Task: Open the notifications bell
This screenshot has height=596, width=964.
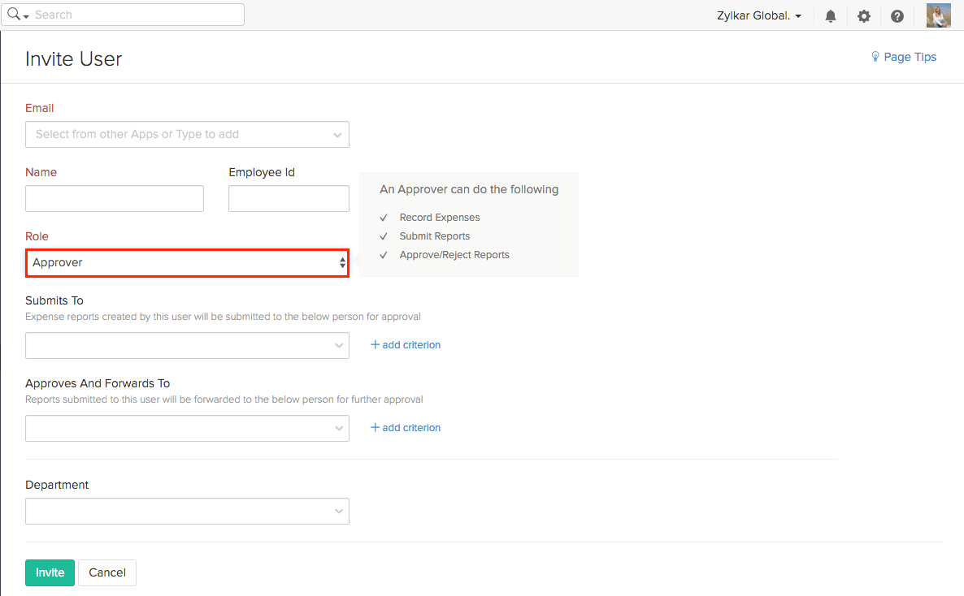Action: coord(830,16)
